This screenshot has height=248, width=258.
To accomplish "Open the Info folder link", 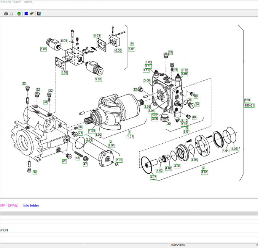I will 31,206.
